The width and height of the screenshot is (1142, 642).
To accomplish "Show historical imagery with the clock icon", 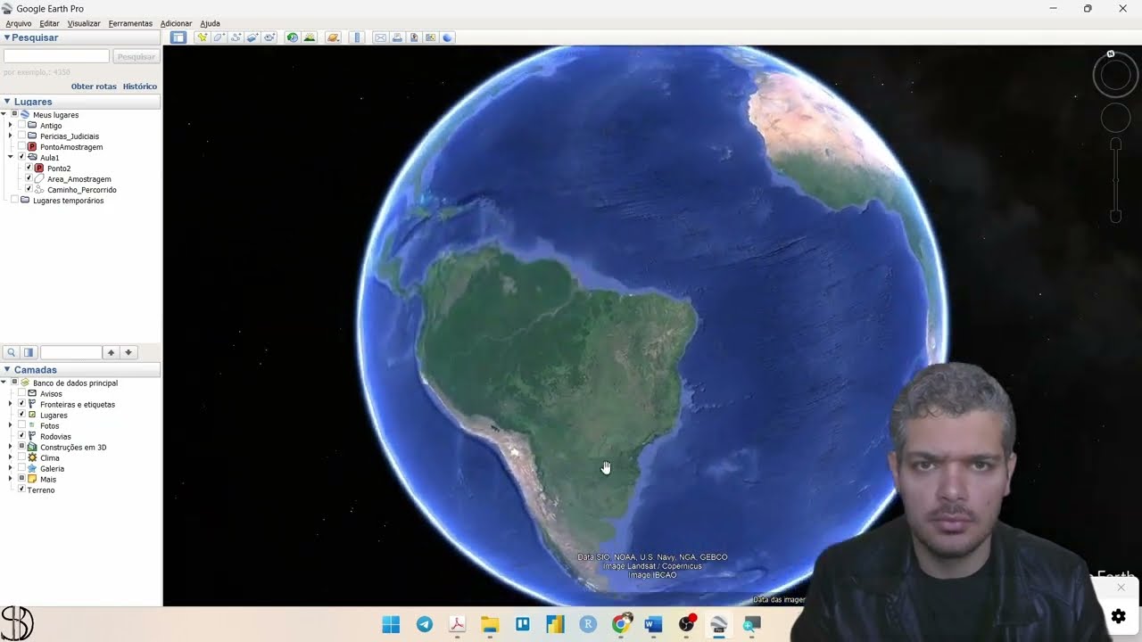I will pyautogui.click(x=293, y=37).
